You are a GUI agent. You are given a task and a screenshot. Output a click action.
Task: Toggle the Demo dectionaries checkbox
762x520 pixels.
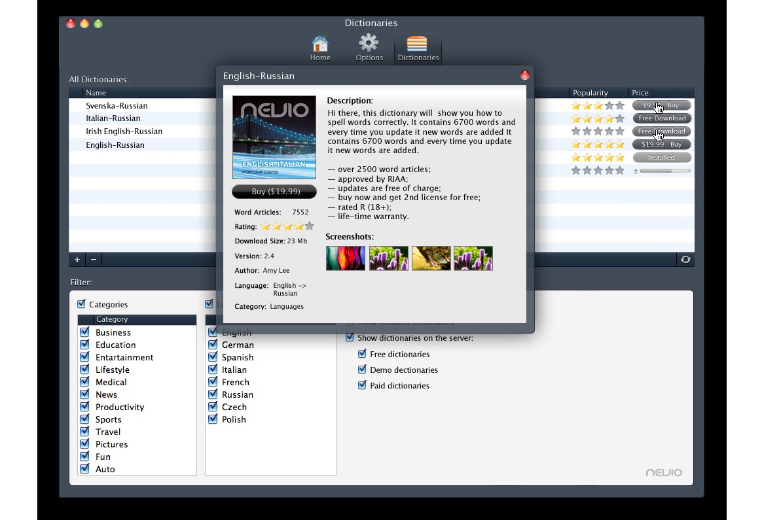point(362,369)
